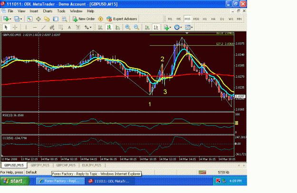The height and width of the screenshot is (193, 297).
Task: Toggle the chart shift icon
Action: 156,27
